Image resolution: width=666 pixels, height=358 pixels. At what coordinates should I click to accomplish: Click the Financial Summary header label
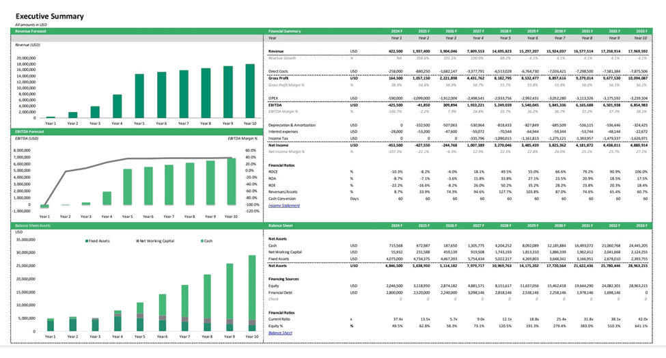point(285,31)
